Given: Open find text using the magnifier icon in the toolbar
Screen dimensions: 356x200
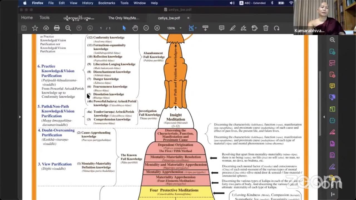Looking at the screenshot, I should 68,28.
